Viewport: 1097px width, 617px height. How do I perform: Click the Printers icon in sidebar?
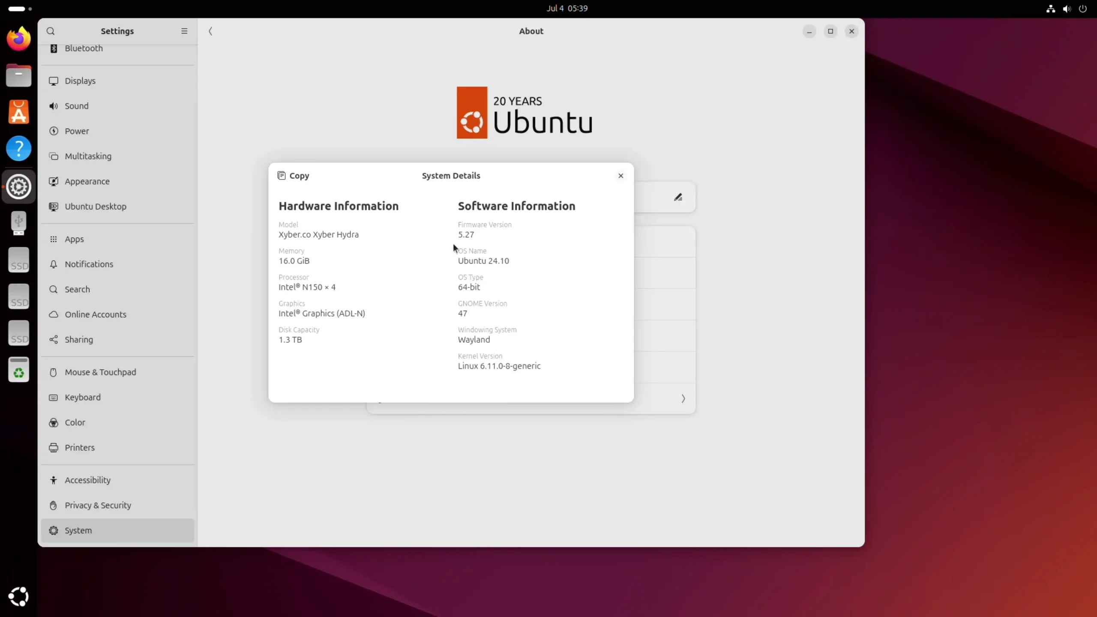54,448
